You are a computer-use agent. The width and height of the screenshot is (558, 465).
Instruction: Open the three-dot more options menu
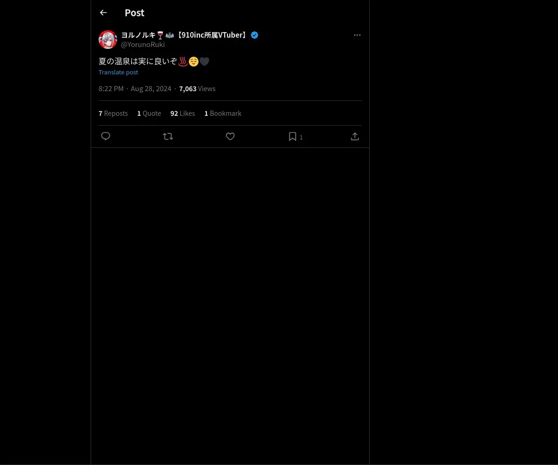357,35
